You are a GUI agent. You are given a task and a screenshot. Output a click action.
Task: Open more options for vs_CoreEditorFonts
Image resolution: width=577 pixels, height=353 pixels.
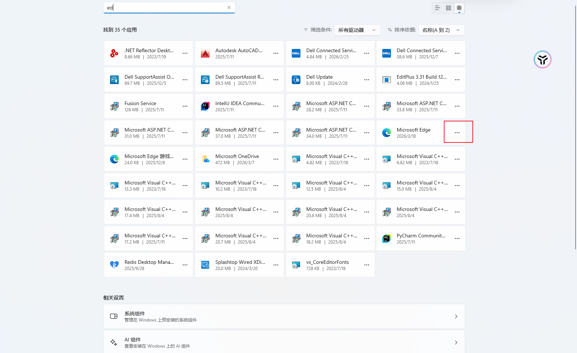click(x=367, y=265)
